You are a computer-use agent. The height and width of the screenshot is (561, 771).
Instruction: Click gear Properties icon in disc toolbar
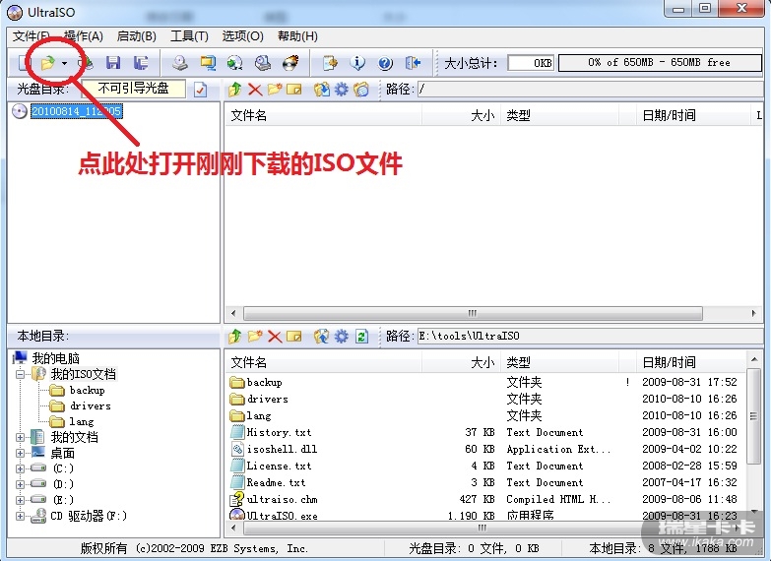[x=342, y=89]
